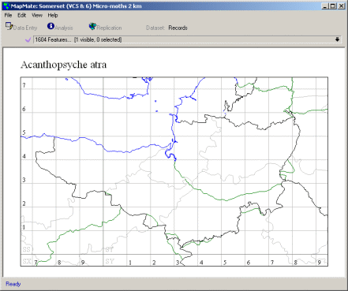
Task: Open the Analysis info icon
Action: (x=51, y=26)
